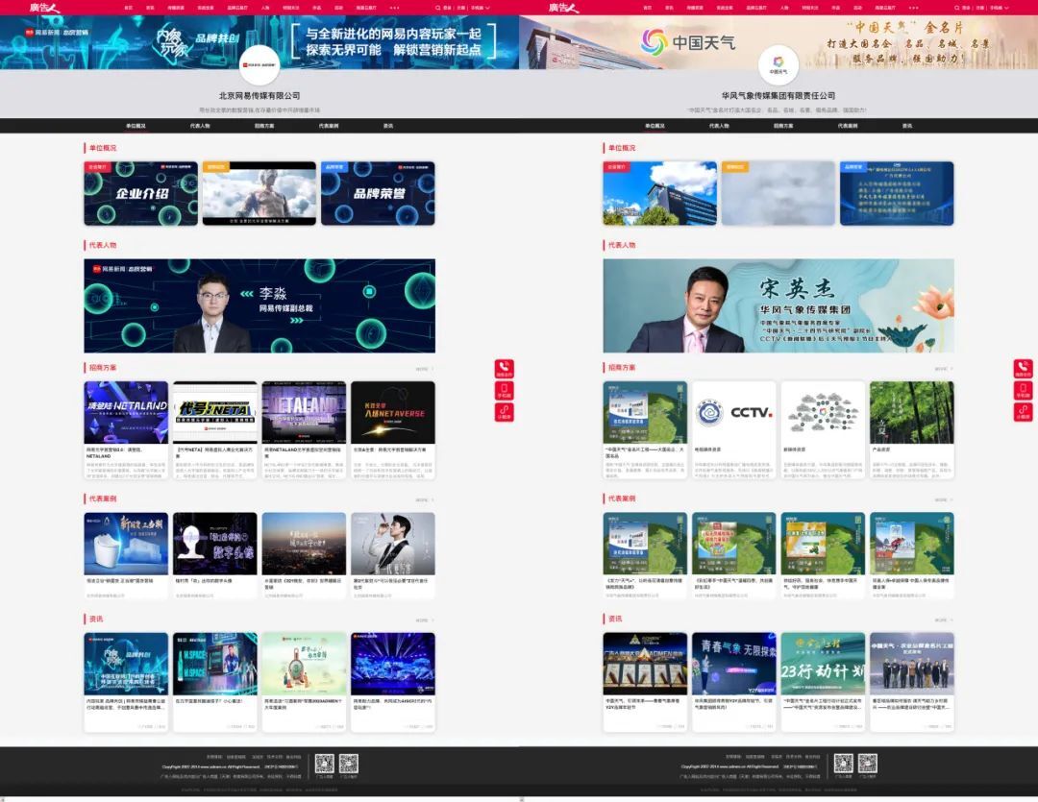Switch to 代表人物 tab on China Weather page

[719, 126]
